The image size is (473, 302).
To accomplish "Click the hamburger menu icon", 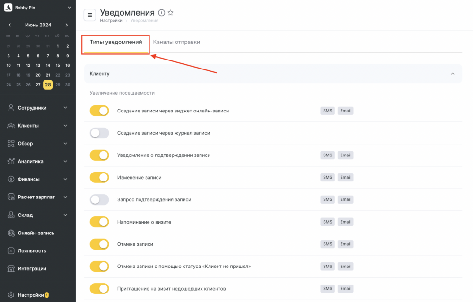I will coord(90,15).
